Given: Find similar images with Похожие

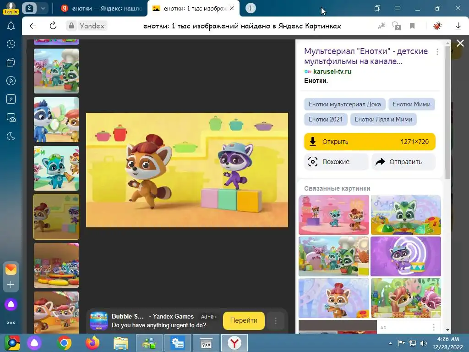Looking at the screenshot, I should pyautogui.click(x=336, y=162).
